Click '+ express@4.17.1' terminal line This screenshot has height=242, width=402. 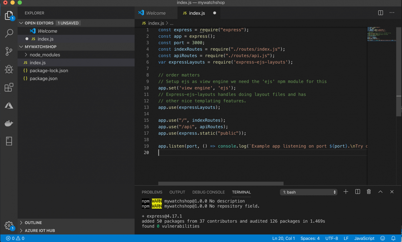pos(162,216)
